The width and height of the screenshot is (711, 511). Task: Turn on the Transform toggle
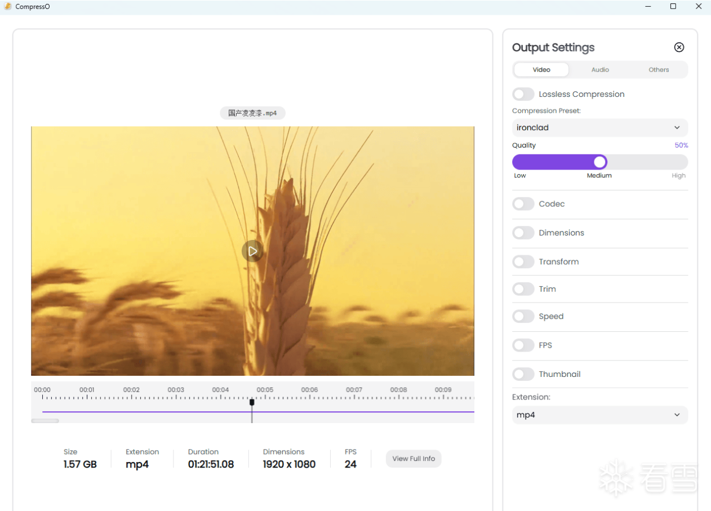523,261
